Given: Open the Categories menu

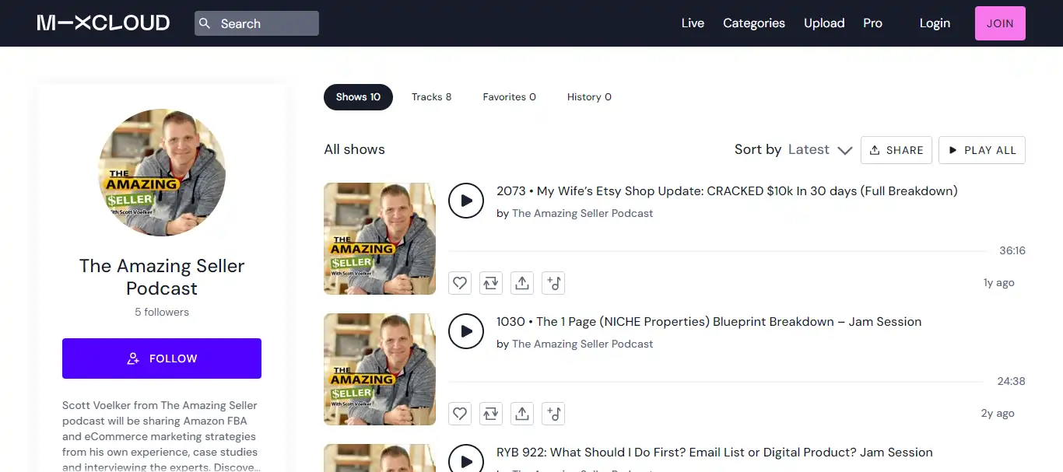Looking at the screenshot, I should pyautogui.click(x=753, y=23).
